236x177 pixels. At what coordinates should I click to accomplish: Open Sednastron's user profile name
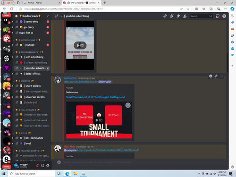70,78
